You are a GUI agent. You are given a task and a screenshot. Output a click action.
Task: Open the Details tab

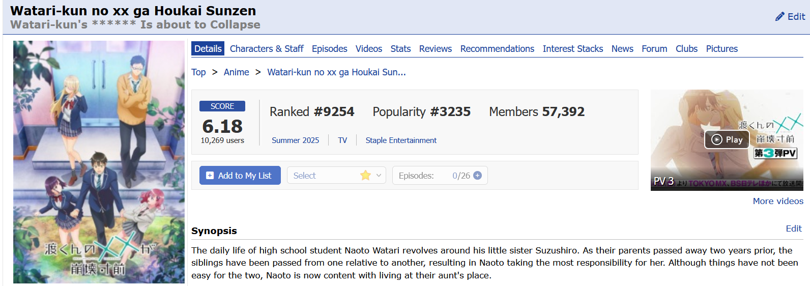pos(208,49)
